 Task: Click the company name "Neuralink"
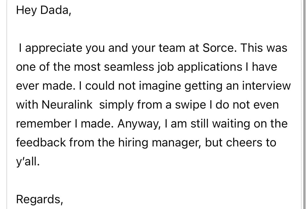pos(67,105)
